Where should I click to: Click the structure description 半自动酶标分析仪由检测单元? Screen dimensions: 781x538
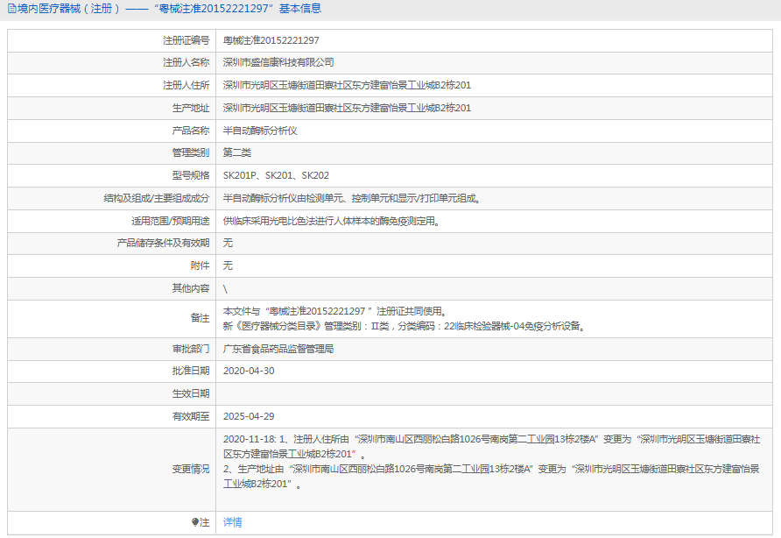(x=352, y=198)
